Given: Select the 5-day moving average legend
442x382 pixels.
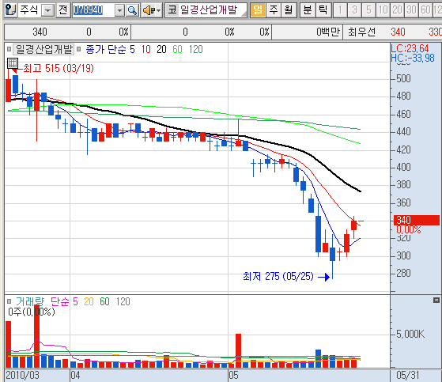Looking at the screenshot, I should coord(132,49).
